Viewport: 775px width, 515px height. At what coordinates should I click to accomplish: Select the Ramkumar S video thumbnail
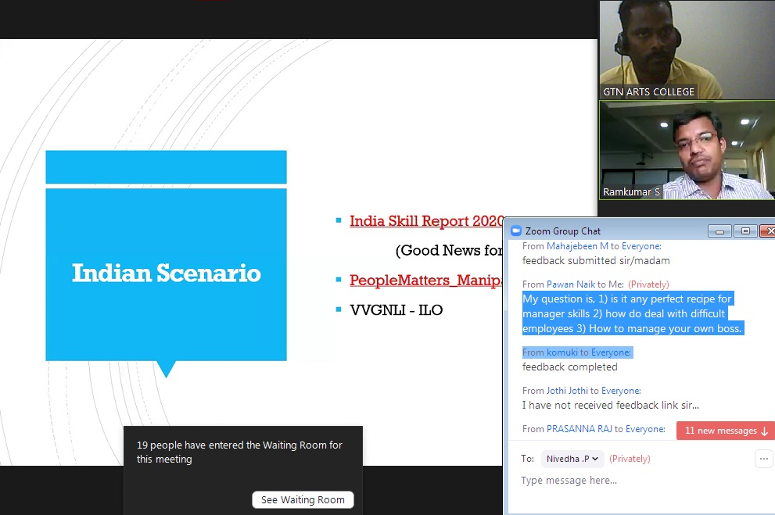click(687, 150)
